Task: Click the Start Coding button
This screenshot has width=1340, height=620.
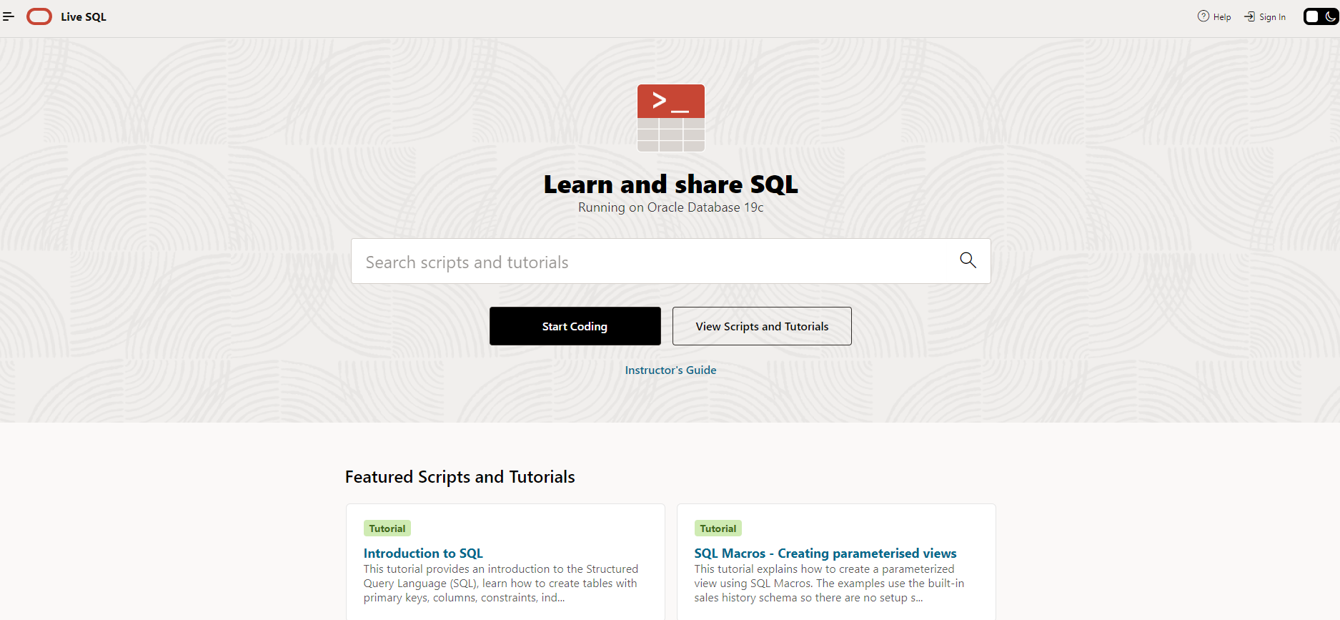Action: (x=575, y=326)
